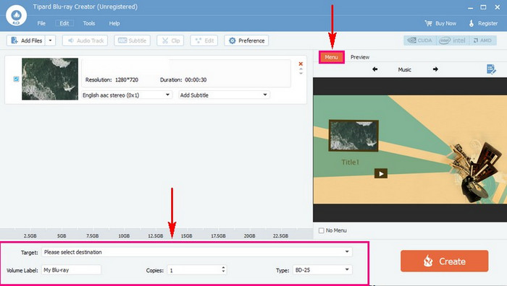Expand the Add Files dropdown arrow
The width and height of the screenshot is (507, 286).
[51, 40]
